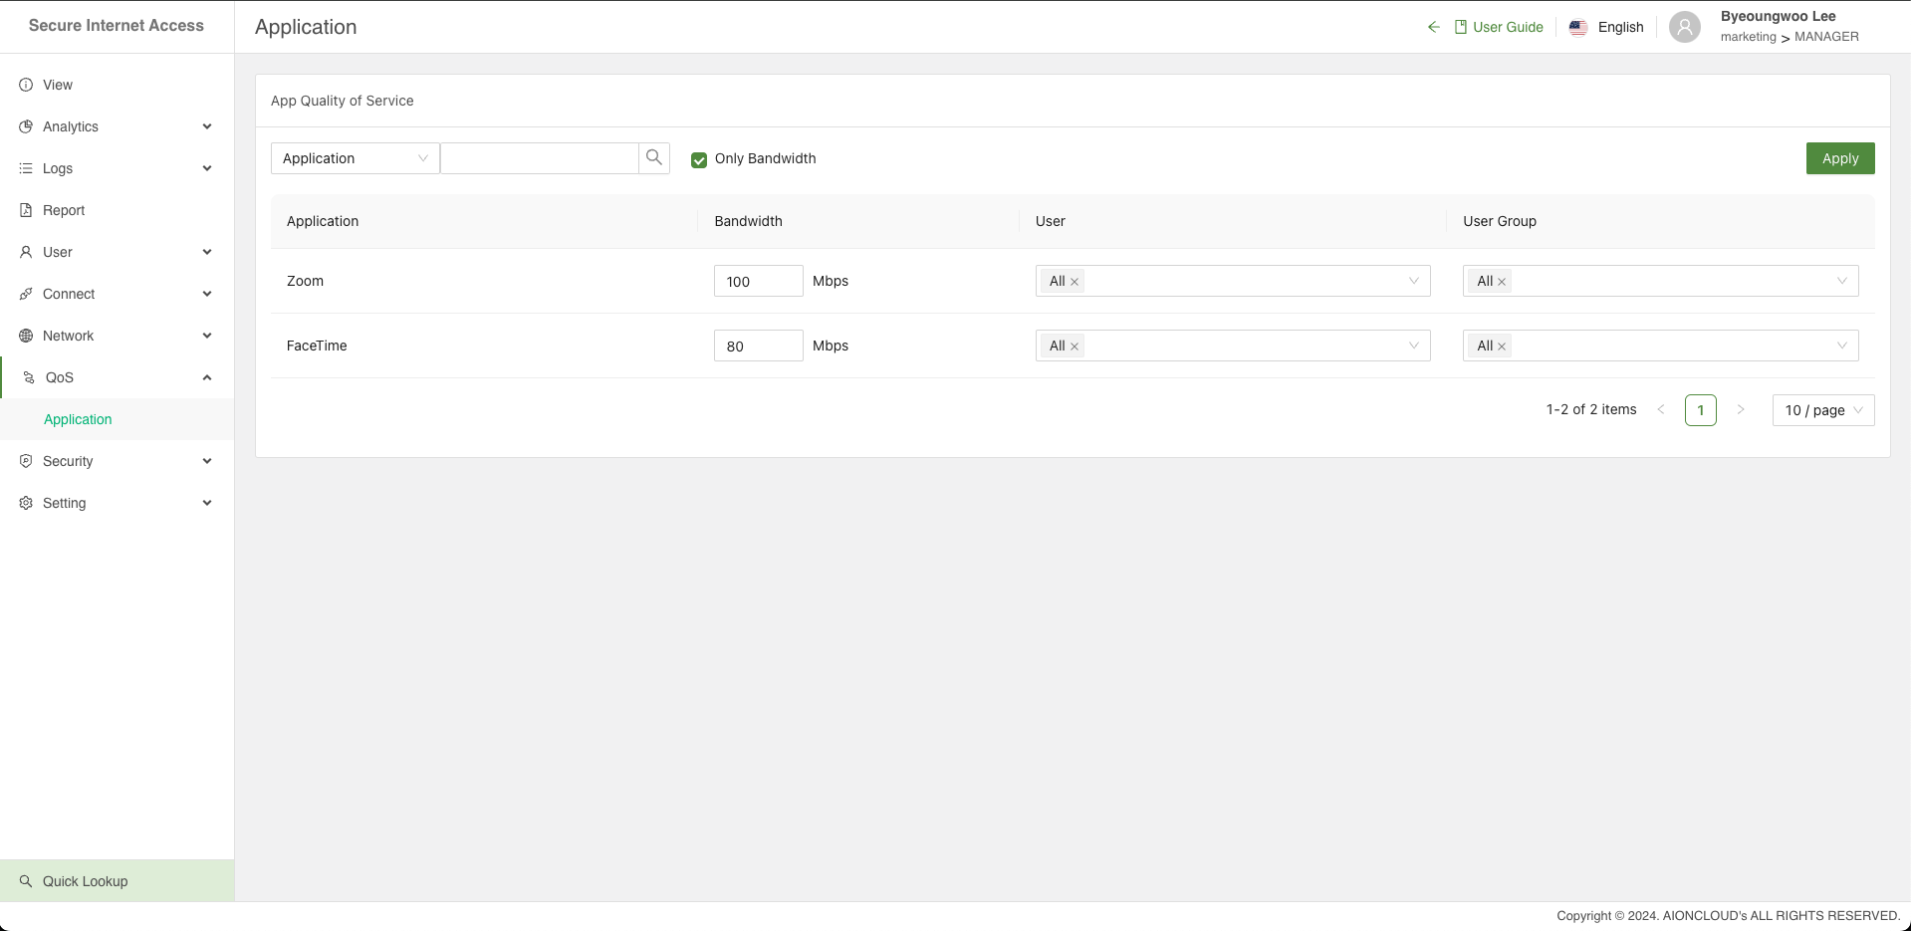1911x931 pixels.
Task: Open the Network menu item
Action: point(117,336)
